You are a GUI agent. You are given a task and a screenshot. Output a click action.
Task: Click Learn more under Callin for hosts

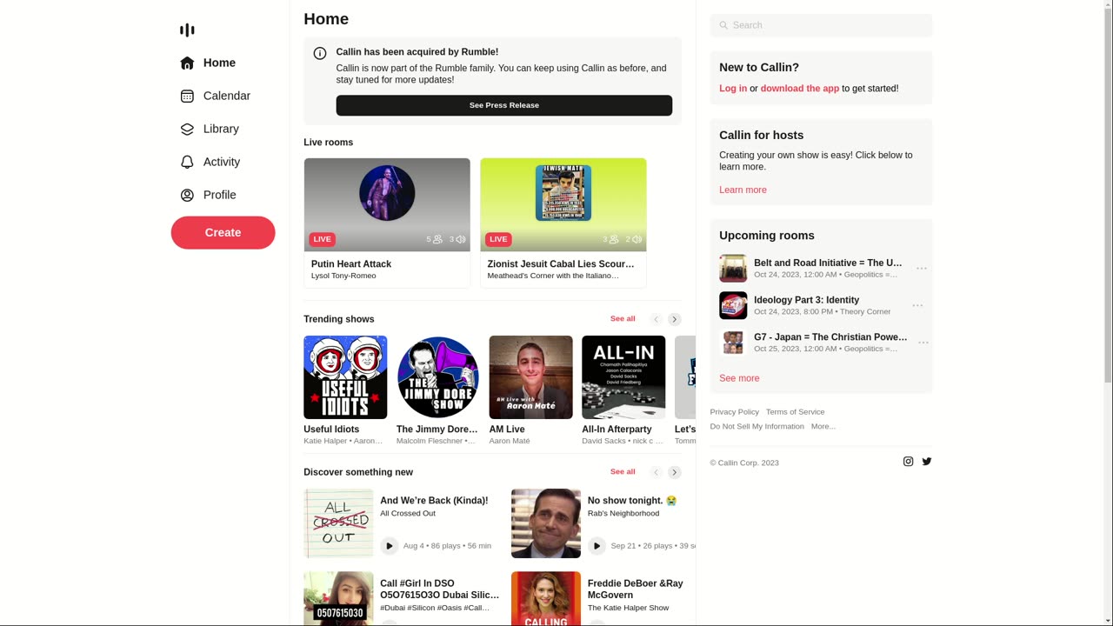pos(743,190)
